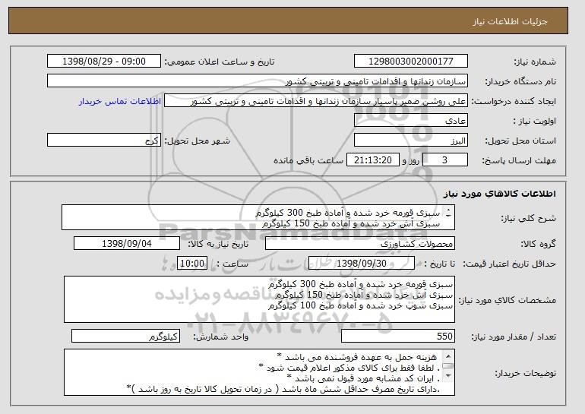Click the buyer notes scrollbar up arrow

(x=448, y=356)
